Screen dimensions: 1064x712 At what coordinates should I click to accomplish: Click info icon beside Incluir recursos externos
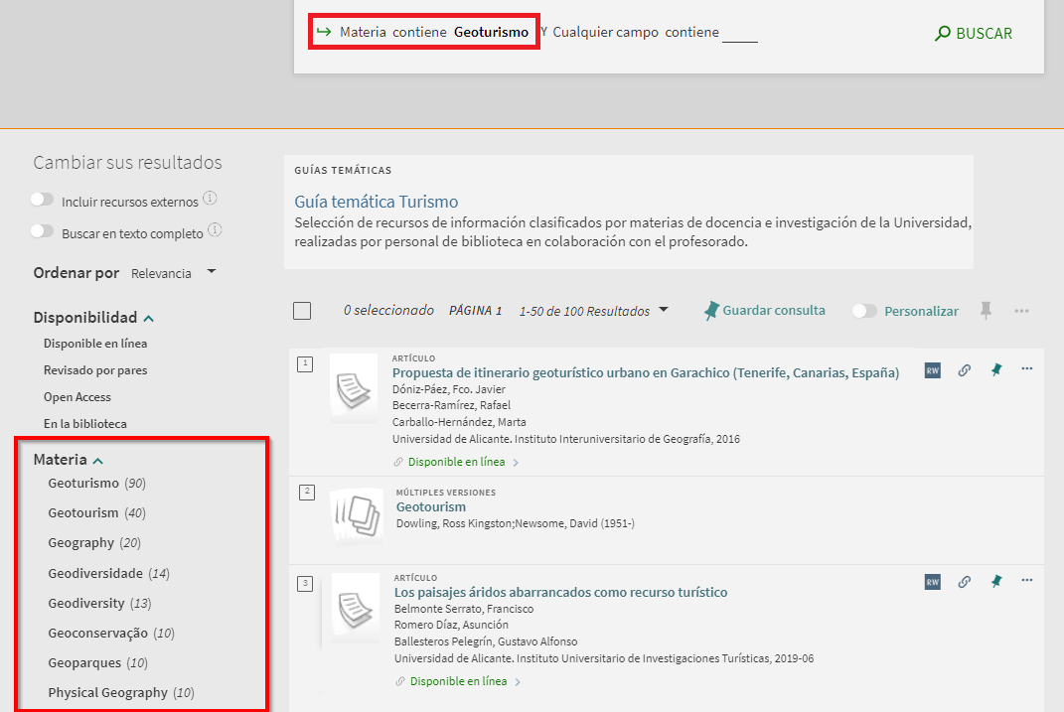210,199
